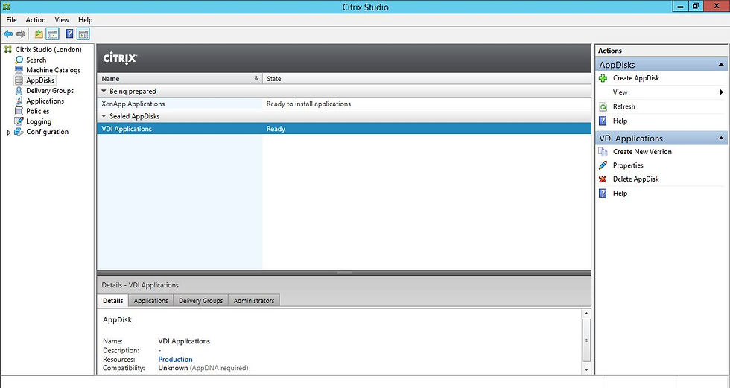730x388 pixels.
Task: Click Properties action label
Action: 628,165
